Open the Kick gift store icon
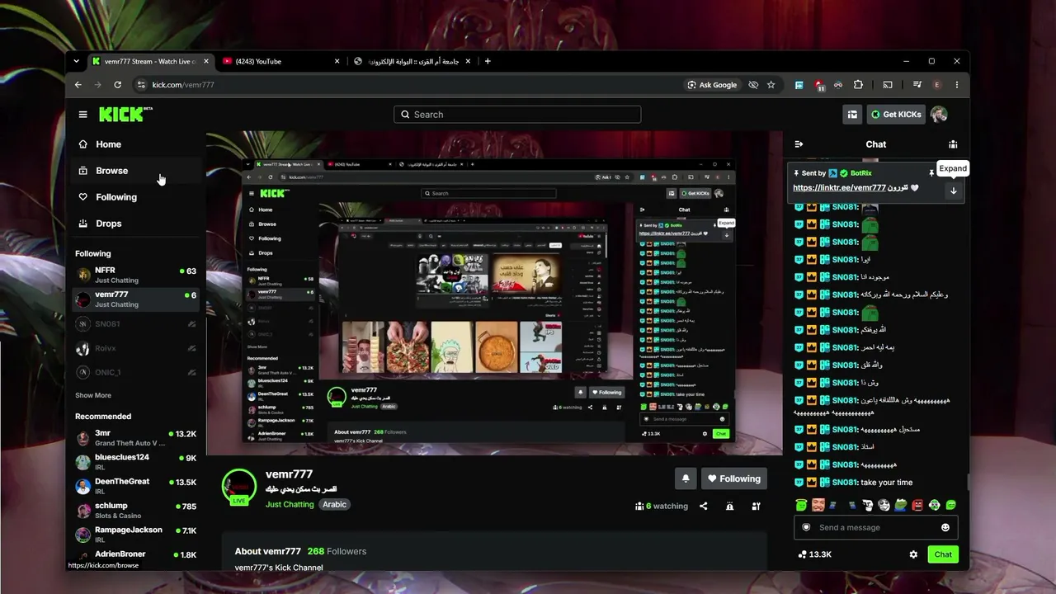This screenshot has width=1056, height=594. 852,115
